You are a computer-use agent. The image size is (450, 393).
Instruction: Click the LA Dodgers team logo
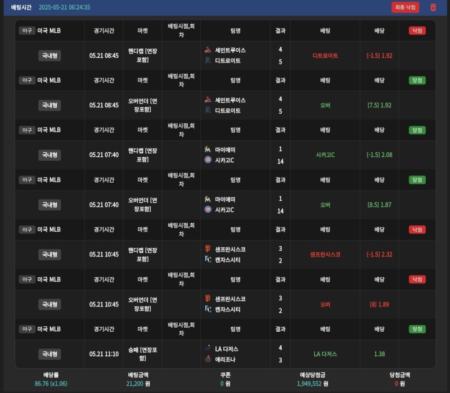point(208,349)
